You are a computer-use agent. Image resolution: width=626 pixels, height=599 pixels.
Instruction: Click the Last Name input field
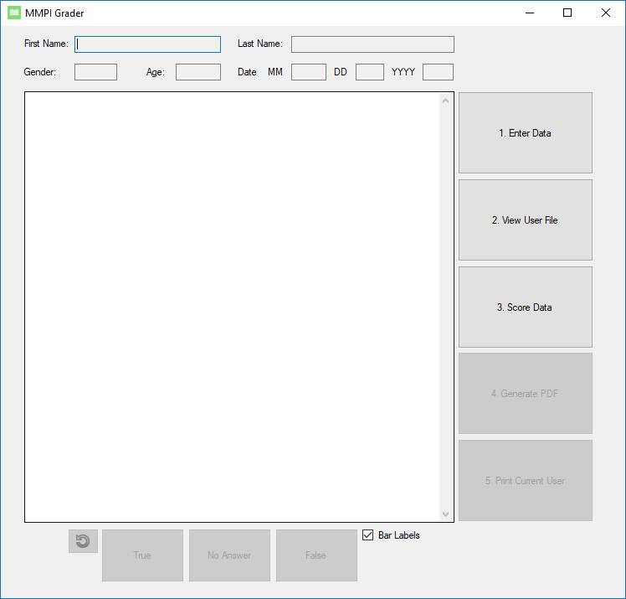pos(372,44)
